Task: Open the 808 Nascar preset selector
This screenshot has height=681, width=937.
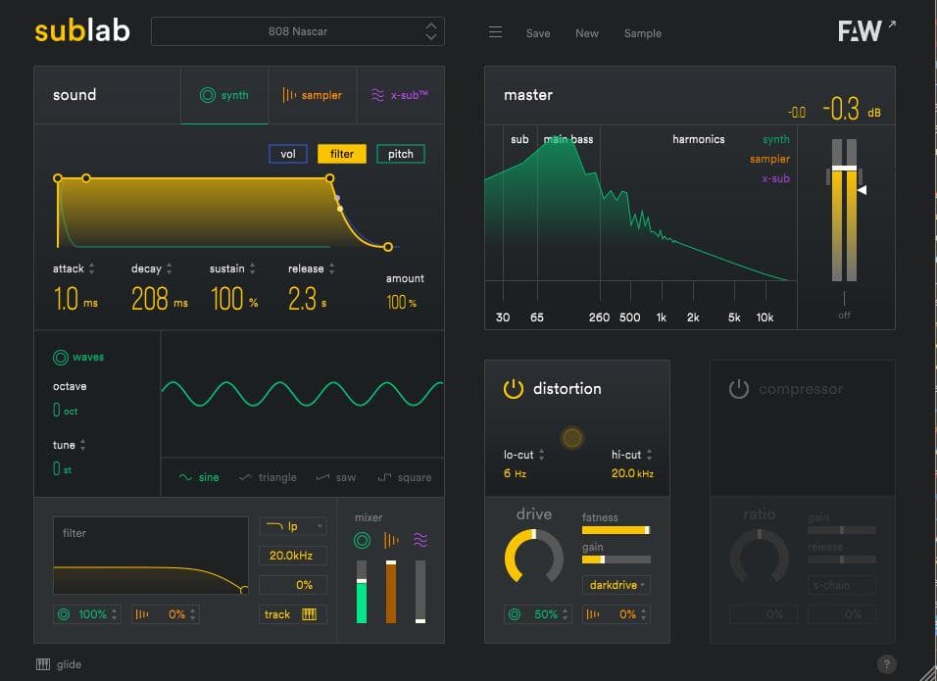Action: pyautogui.click(x=298, y=31)
